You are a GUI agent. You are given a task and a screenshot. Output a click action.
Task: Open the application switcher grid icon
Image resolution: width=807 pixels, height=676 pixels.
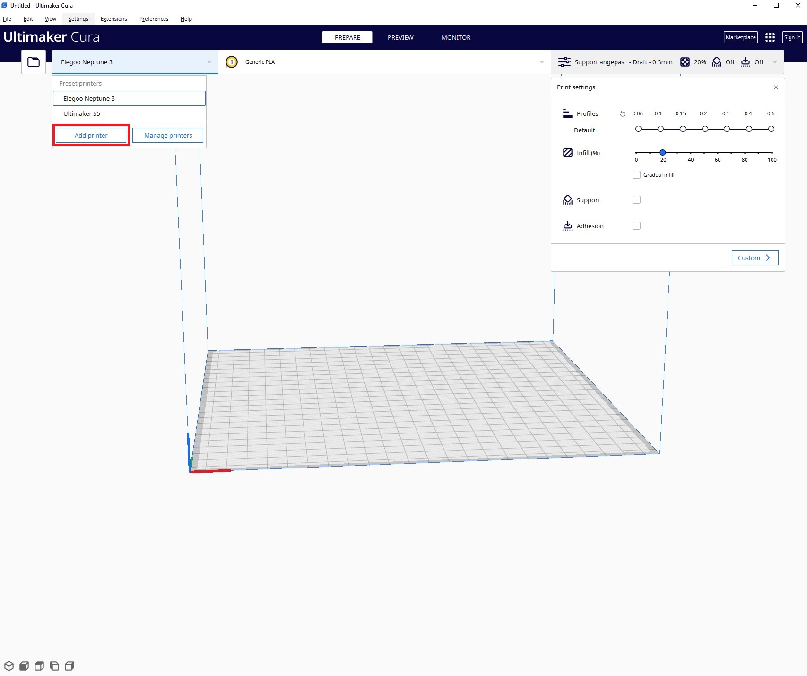tap(770, 37)
